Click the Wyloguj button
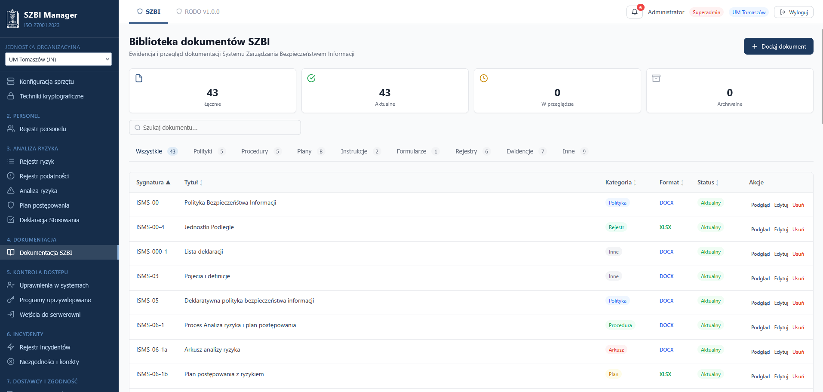Image resolution: width=823 pixels, height=392 pixels. 793,12
